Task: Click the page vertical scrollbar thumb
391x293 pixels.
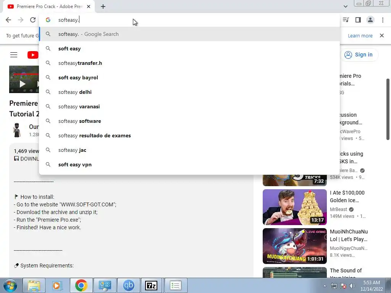Action: 388,109
